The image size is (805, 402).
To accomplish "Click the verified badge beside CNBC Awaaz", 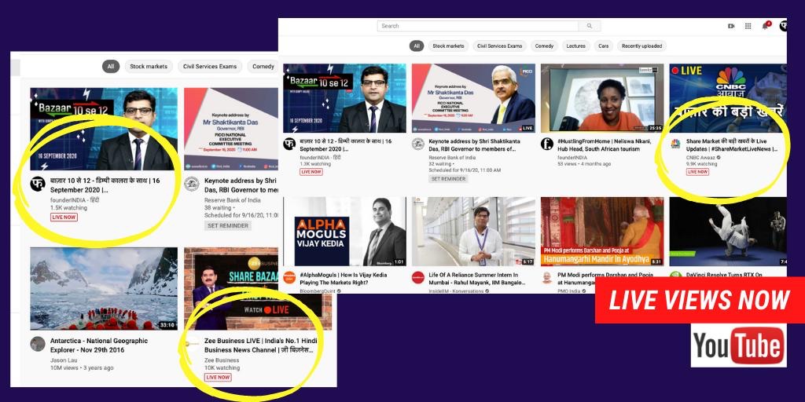I will click(719, 157).
